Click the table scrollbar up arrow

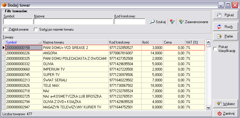[x=209, y=42]
